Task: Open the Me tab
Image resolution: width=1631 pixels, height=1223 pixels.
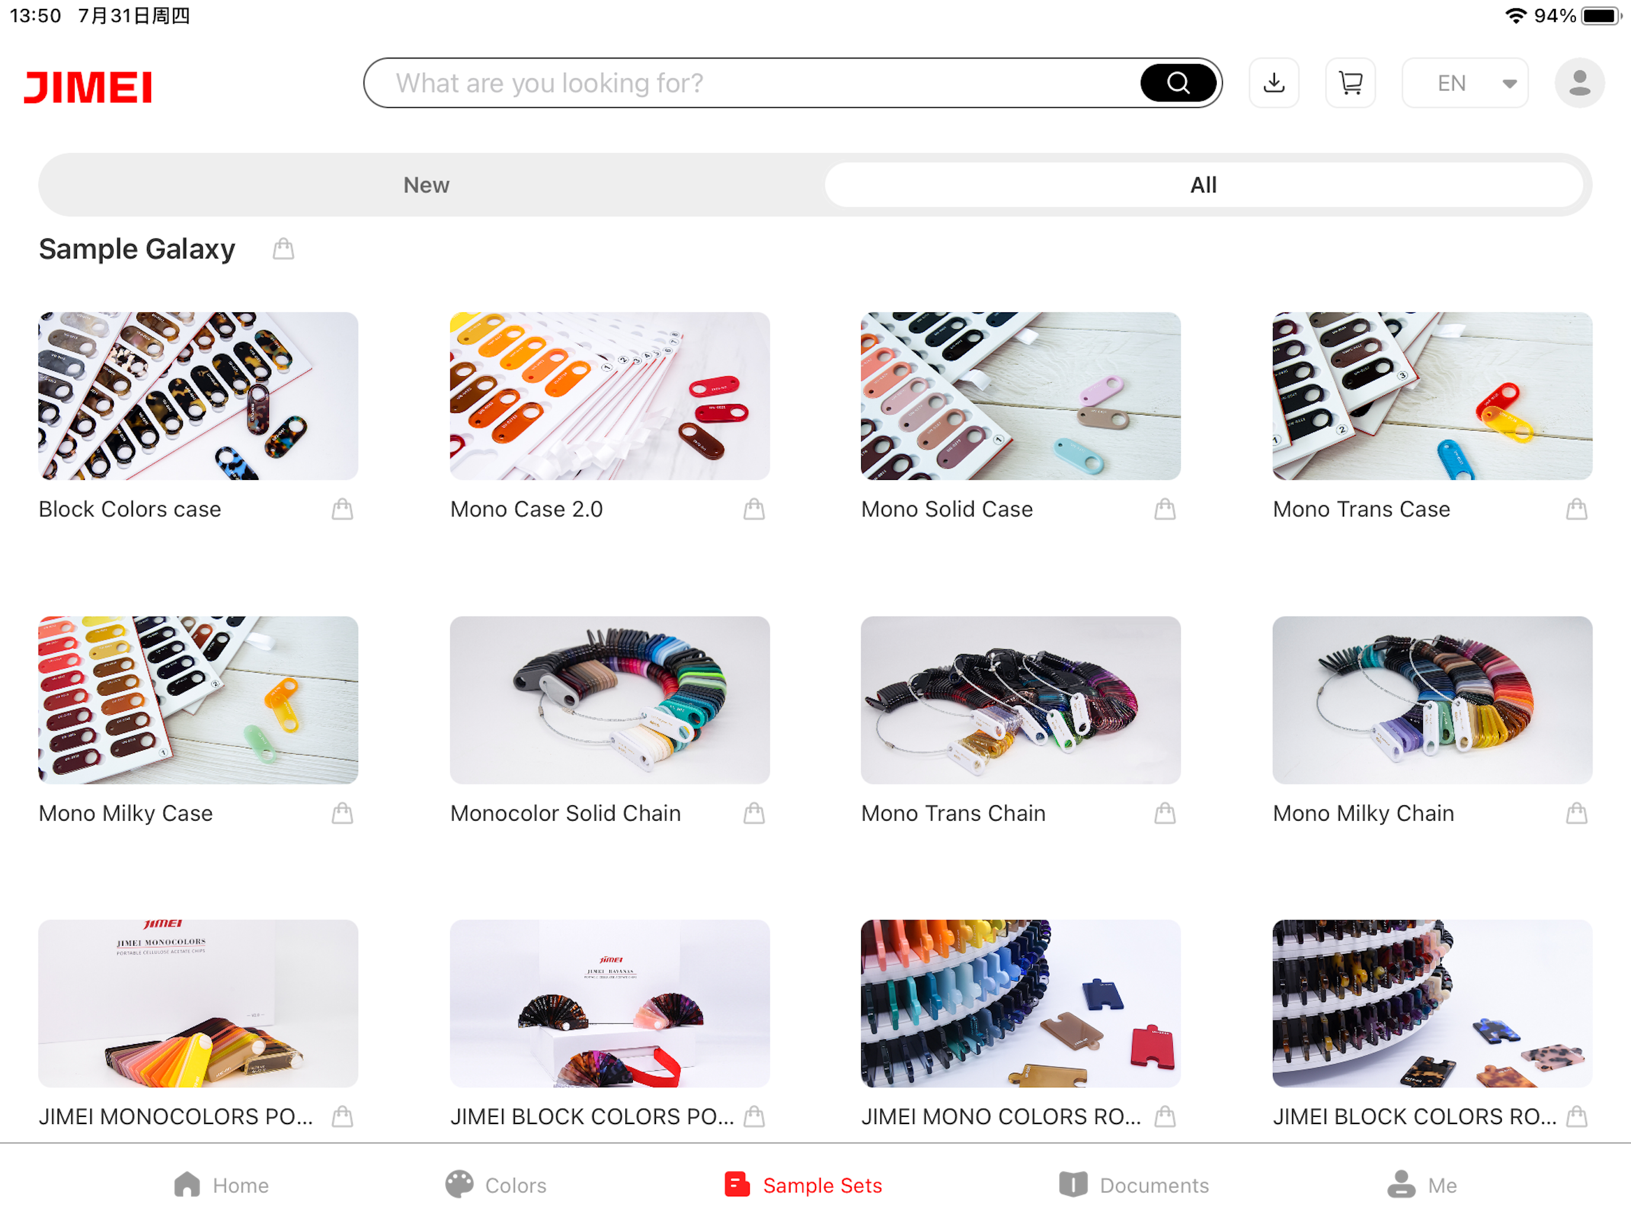Action: click(1422, 1184)
